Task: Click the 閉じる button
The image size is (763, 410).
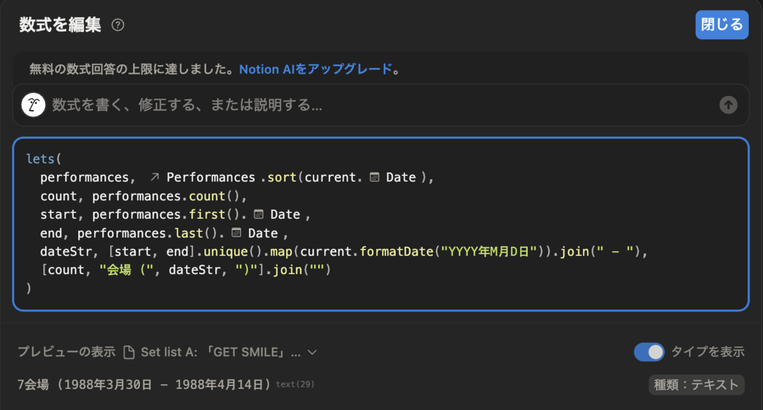Action: click(x=722, y=25)
